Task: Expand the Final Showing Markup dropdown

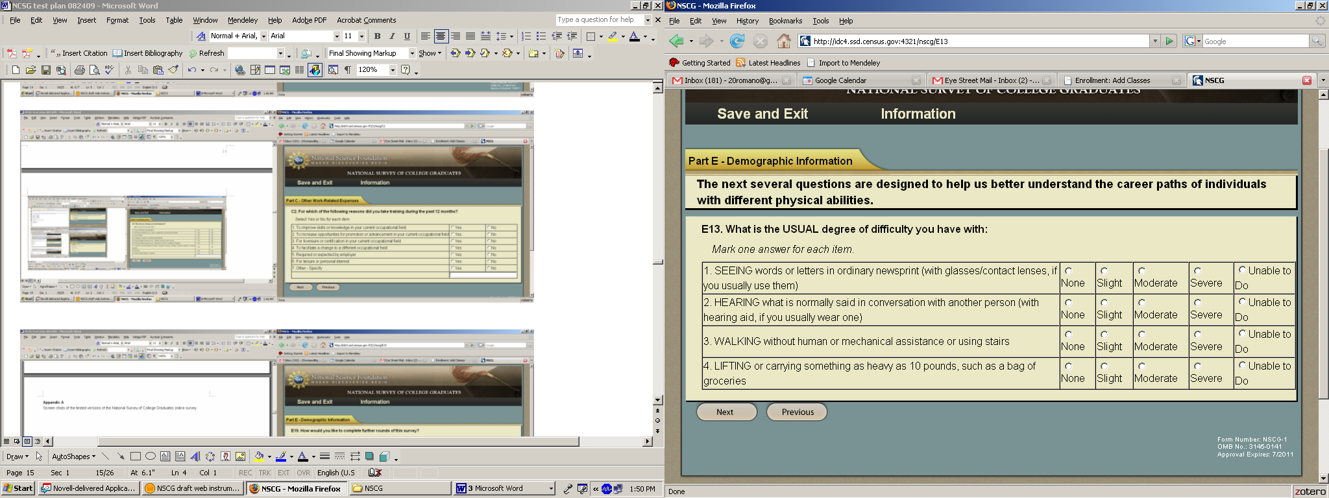Action: tap(411, 53)
